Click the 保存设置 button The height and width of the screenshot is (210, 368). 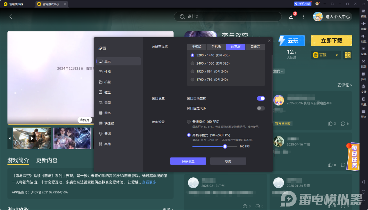tap(188, 161)
